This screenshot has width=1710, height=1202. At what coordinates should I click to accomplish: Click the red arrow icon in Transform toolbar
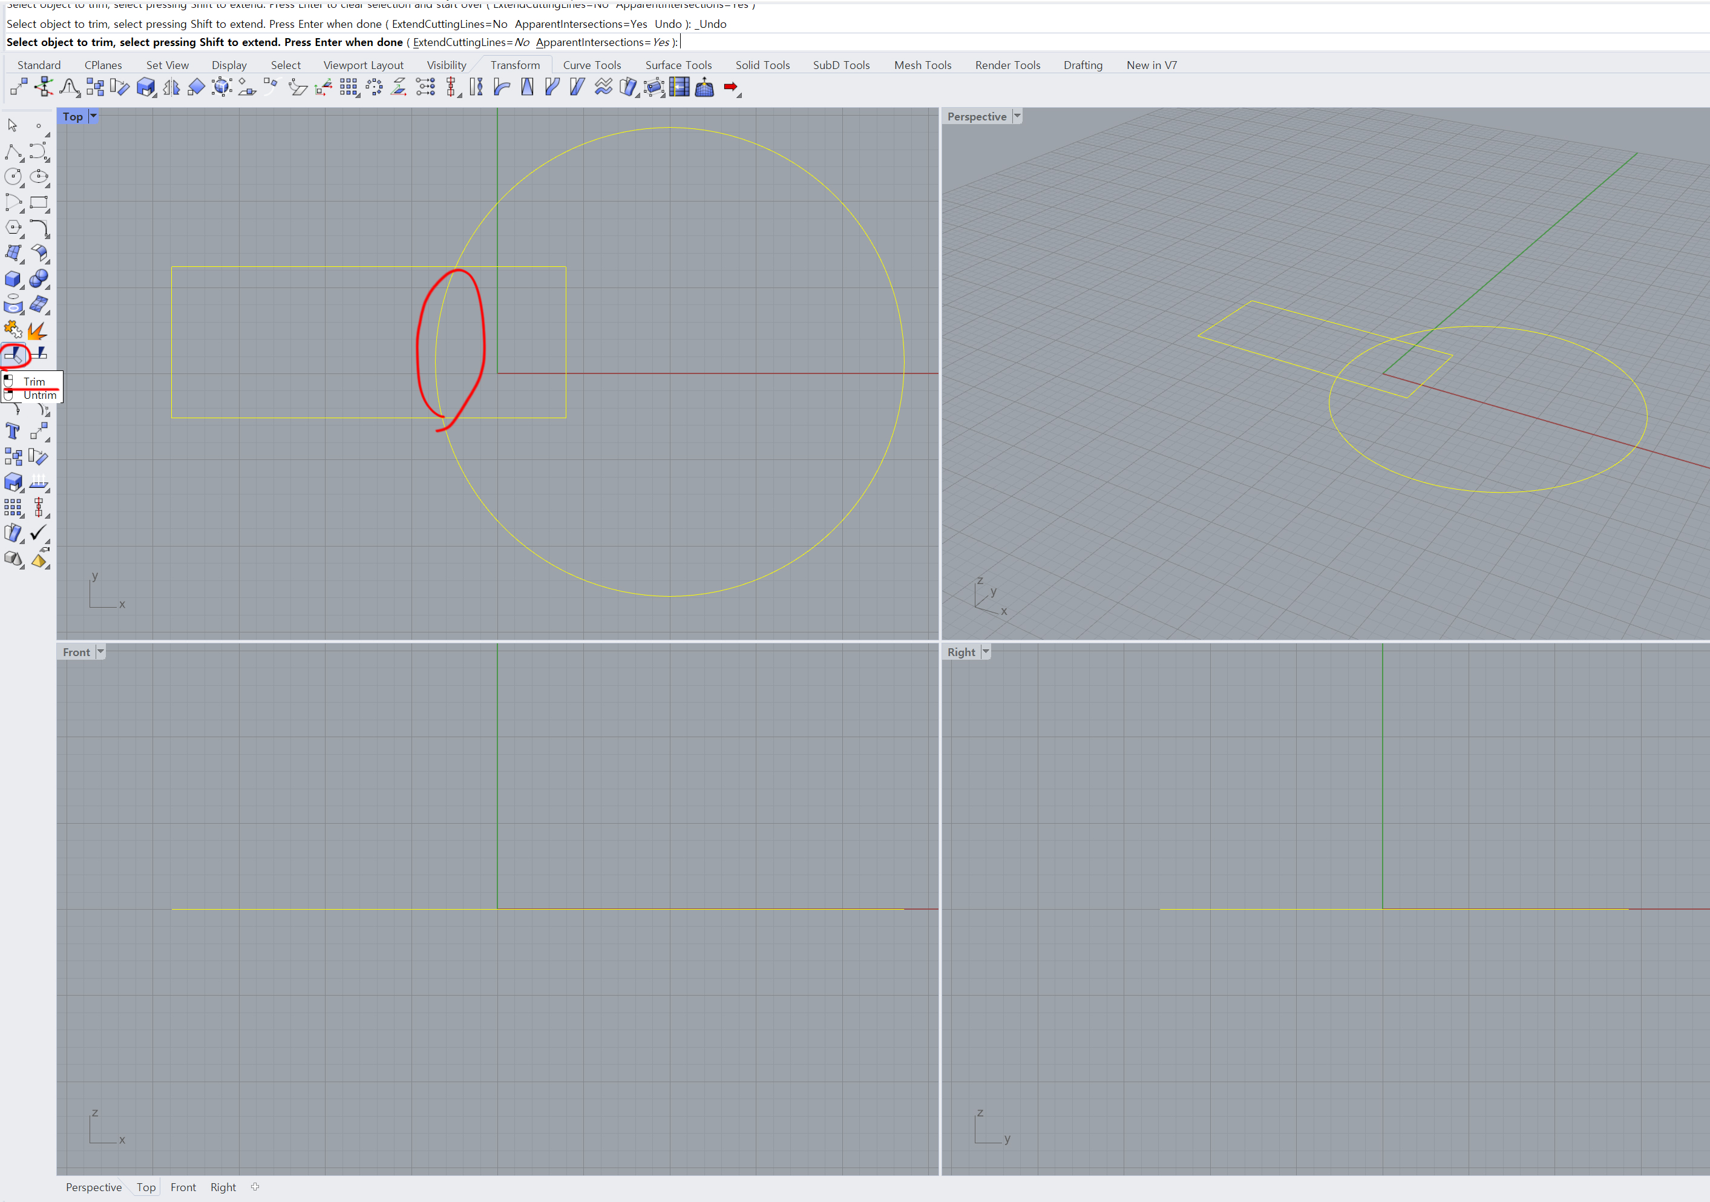[x=730, y=87]
